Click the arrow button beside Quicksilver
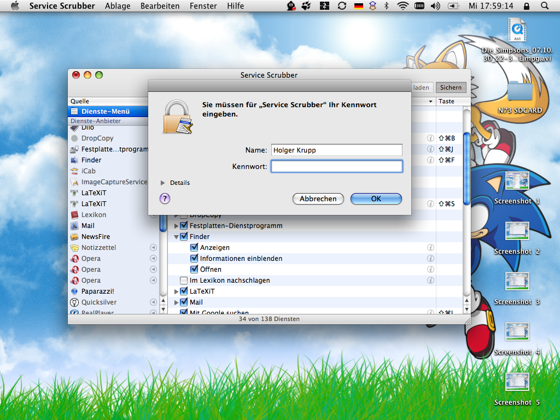The image size is (560, 420). tap(153, 302)
